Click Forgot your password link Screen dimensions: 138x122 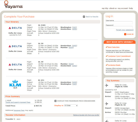point(125,30)
